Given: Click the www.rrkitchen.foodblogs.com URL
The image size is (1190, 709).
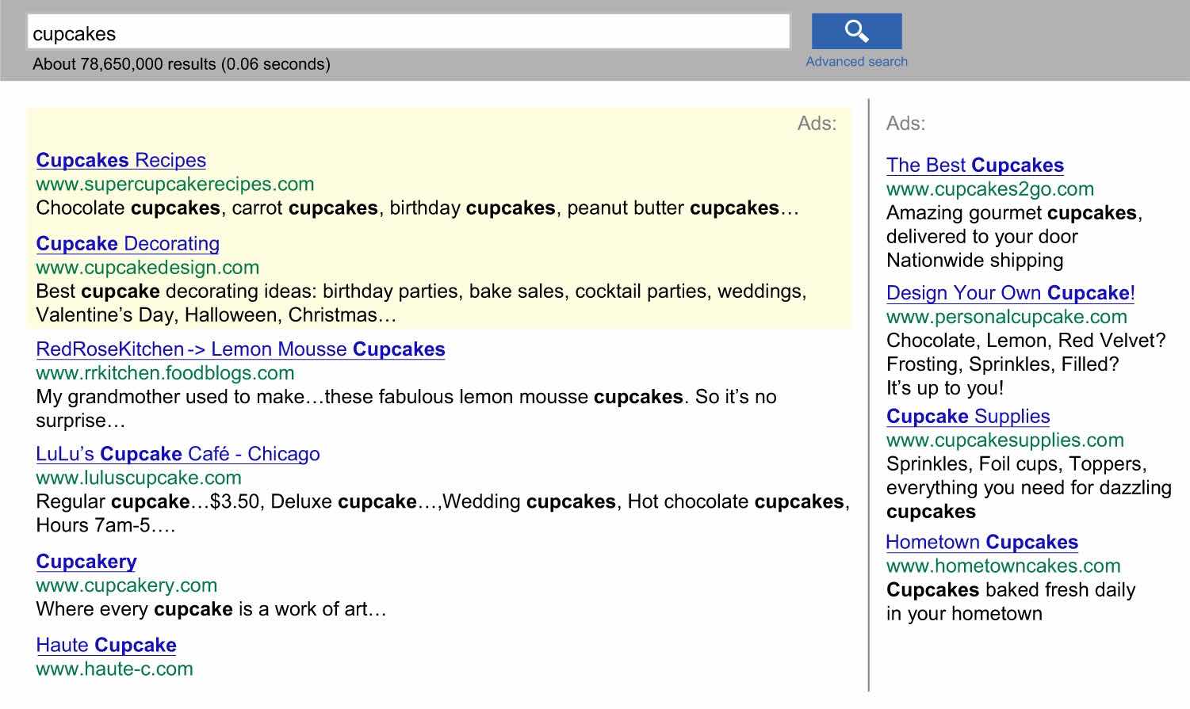Looking at the screenshot, I should click(165, 373).
